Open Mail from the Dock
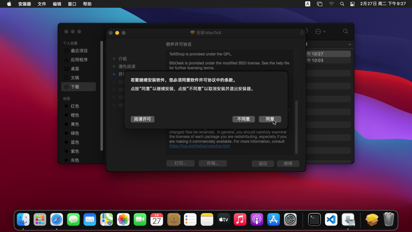The image size is (412, 232). 90,219
